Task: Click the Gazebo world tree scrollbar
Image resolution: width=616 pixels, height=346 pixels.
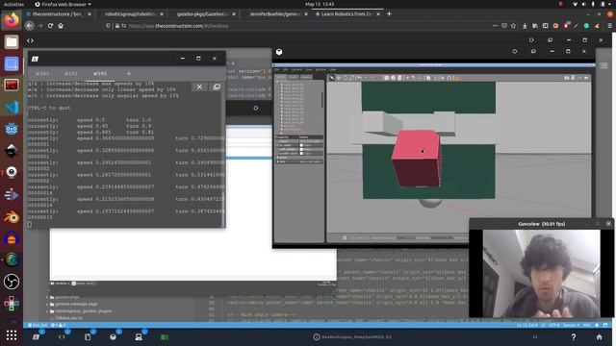Action: click(x=322, y=100)
